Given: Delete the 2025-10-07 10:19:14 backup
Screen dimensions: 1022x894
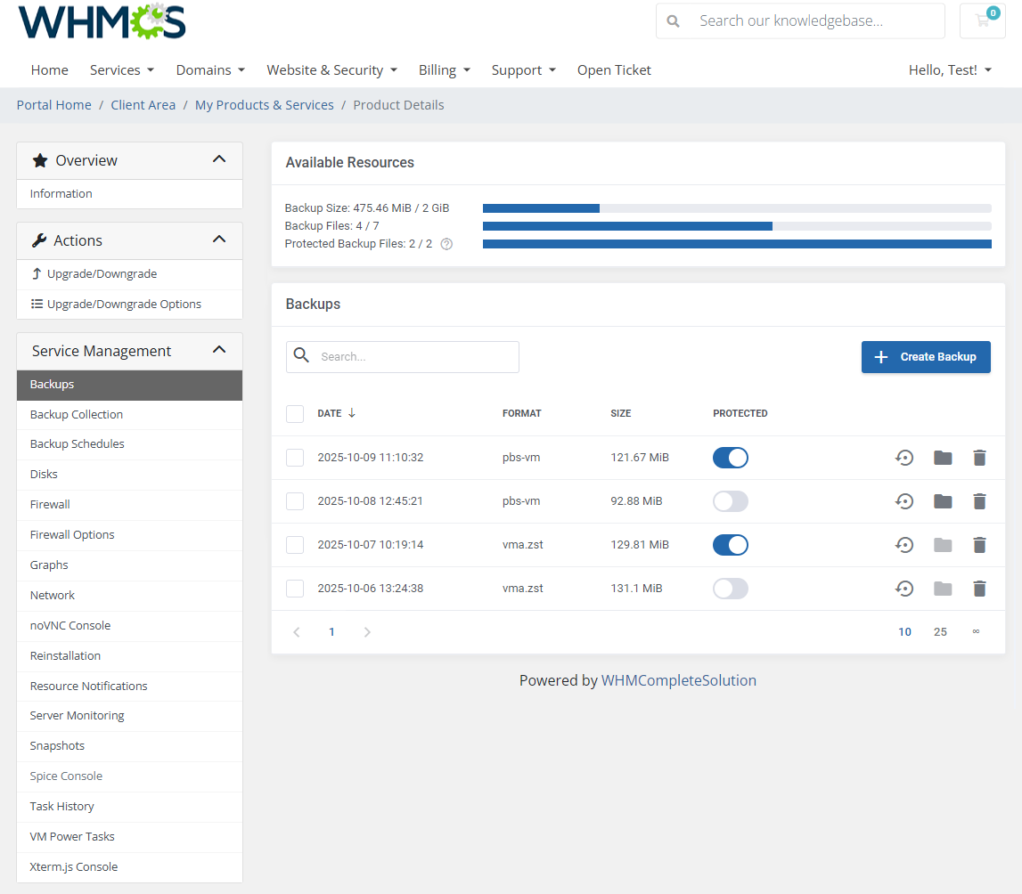Looking at the screenshot, I should point(979,545).
